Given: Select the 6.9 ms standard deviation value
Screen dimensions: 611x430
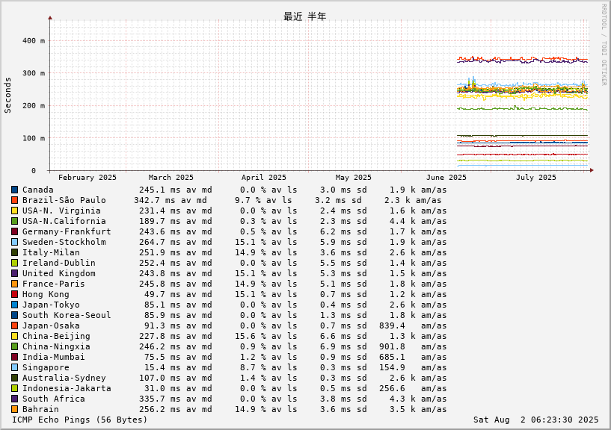Looking at the screenshot, I should 334,346.
